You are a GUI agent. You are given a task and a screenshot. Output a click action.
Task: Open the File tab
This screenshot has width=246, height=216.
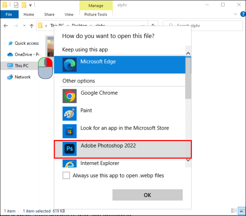tap(9, 14)
